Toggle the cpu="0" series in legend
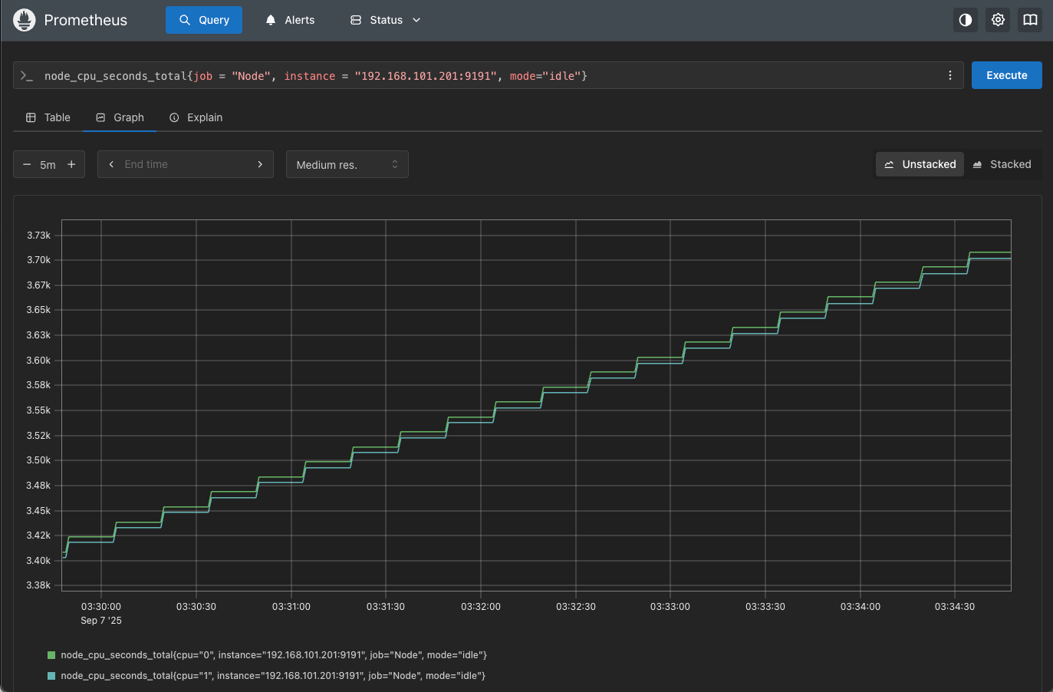Viewport: 1053px width, 692px height. (x=273, y=655)
